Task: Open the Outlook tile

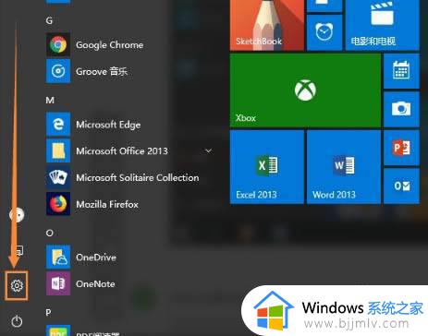Action: click(x=401, y=186)
